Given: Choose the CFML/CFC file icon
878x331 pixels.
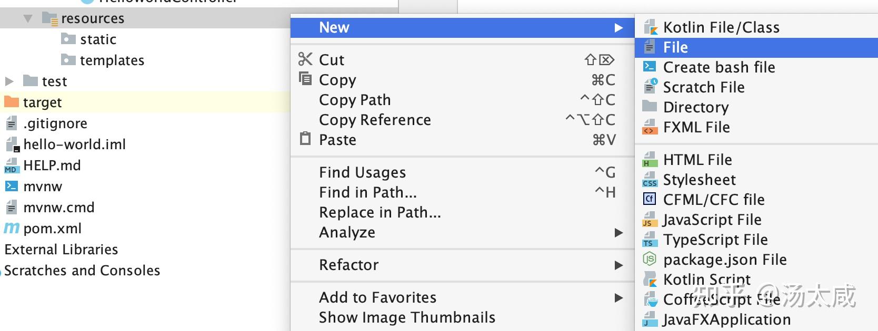Looking at the screenshot, I should 650,199.
